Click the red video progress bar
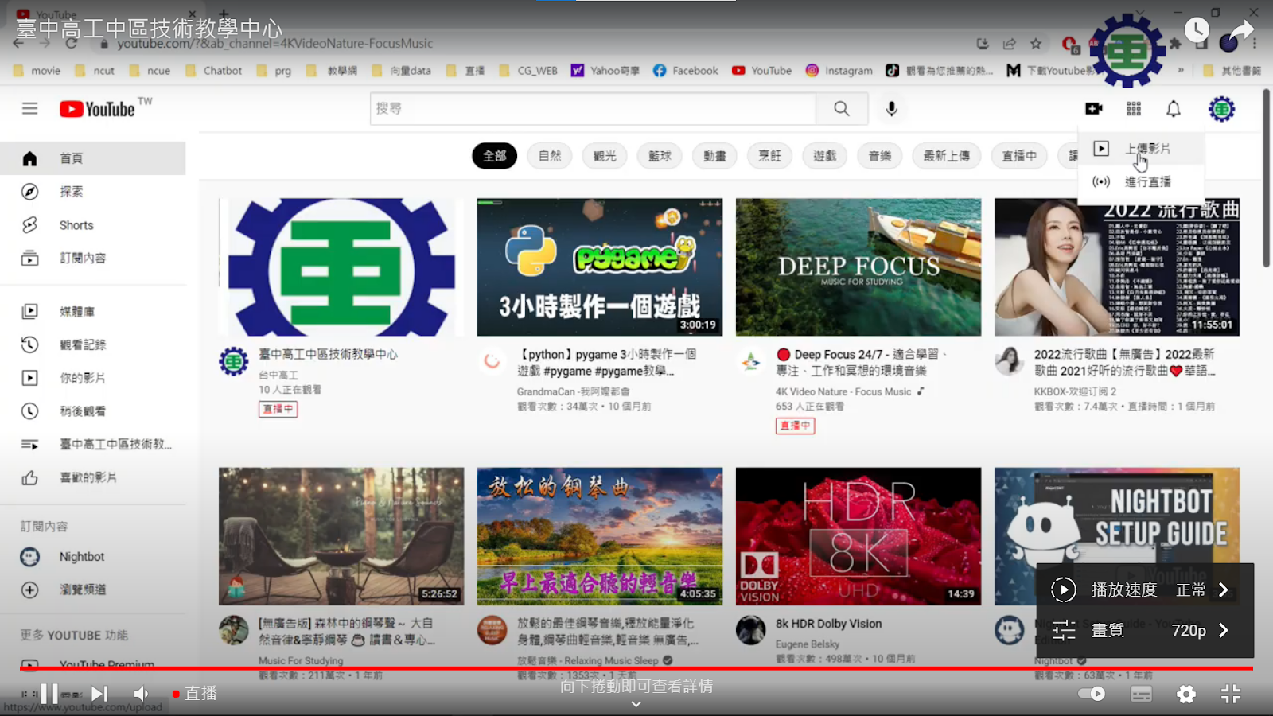 pyautogui.click(x=636, y=668)
